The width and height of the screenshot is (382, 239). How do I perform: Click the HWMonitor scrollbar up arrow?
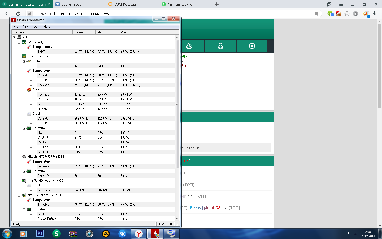point(177,37)
